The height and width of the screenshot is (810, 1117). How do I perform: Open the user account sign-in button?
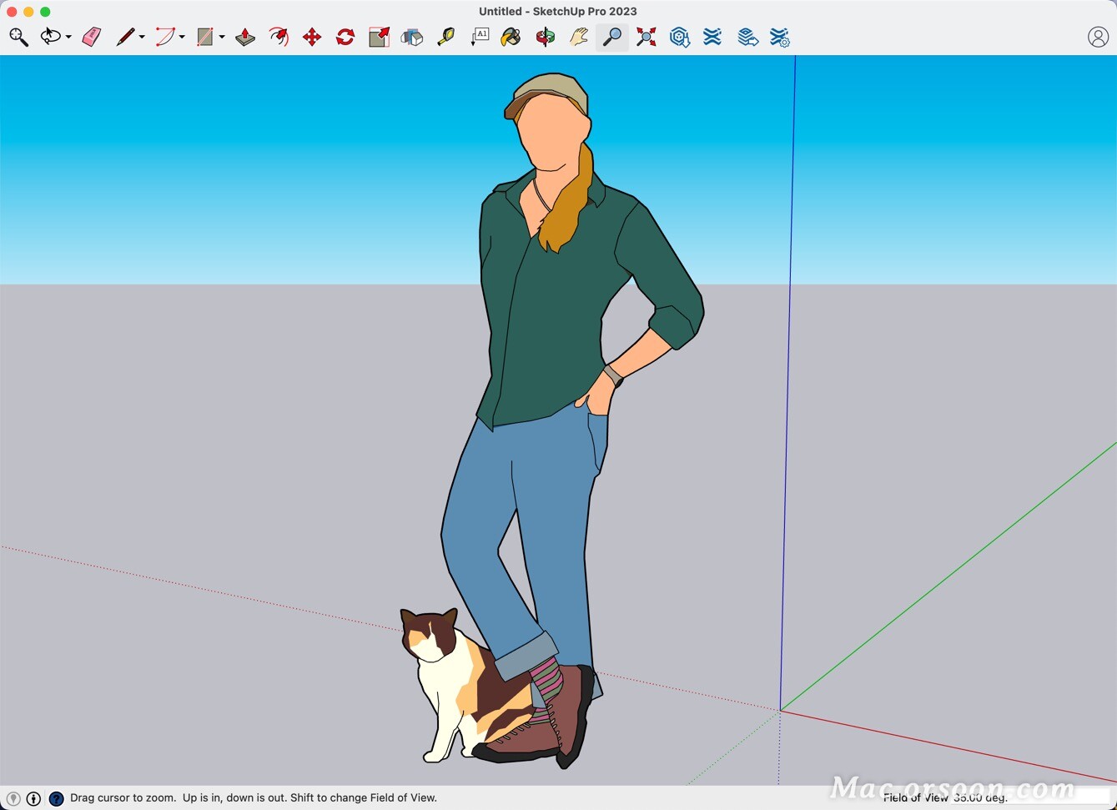(x=1098, y=37)
